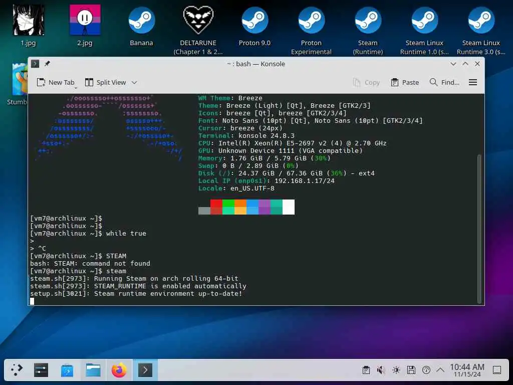
Task: Click the 'Steam runtime environment up-to-date!' line
Action: tap(168, 294)
